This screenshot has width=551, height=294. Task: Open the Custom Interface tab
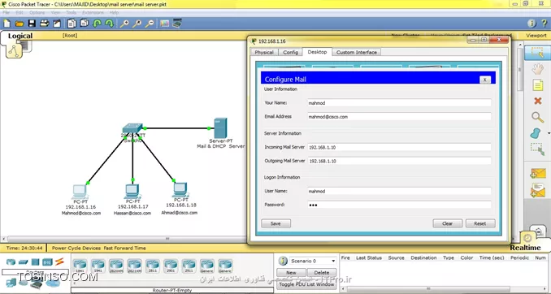coord(356,52)
